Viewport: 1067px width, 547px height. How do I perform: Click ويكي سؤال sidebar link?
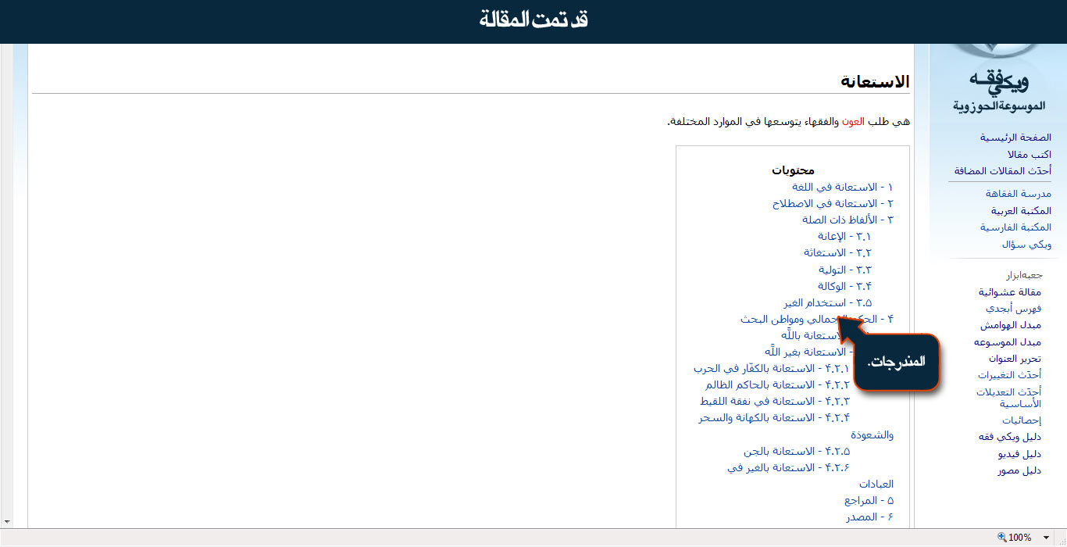tap(1026, 245)
